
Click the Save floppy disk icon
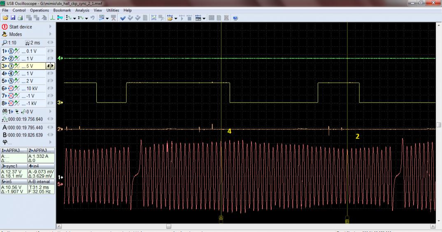tap(12, 18)
